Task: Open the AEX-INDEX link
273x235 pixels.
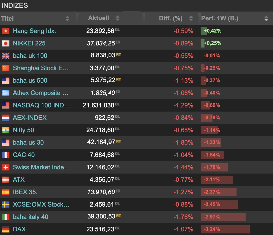Action: pos(30,118)
